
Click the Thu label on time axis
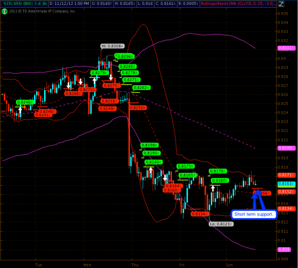134,265
